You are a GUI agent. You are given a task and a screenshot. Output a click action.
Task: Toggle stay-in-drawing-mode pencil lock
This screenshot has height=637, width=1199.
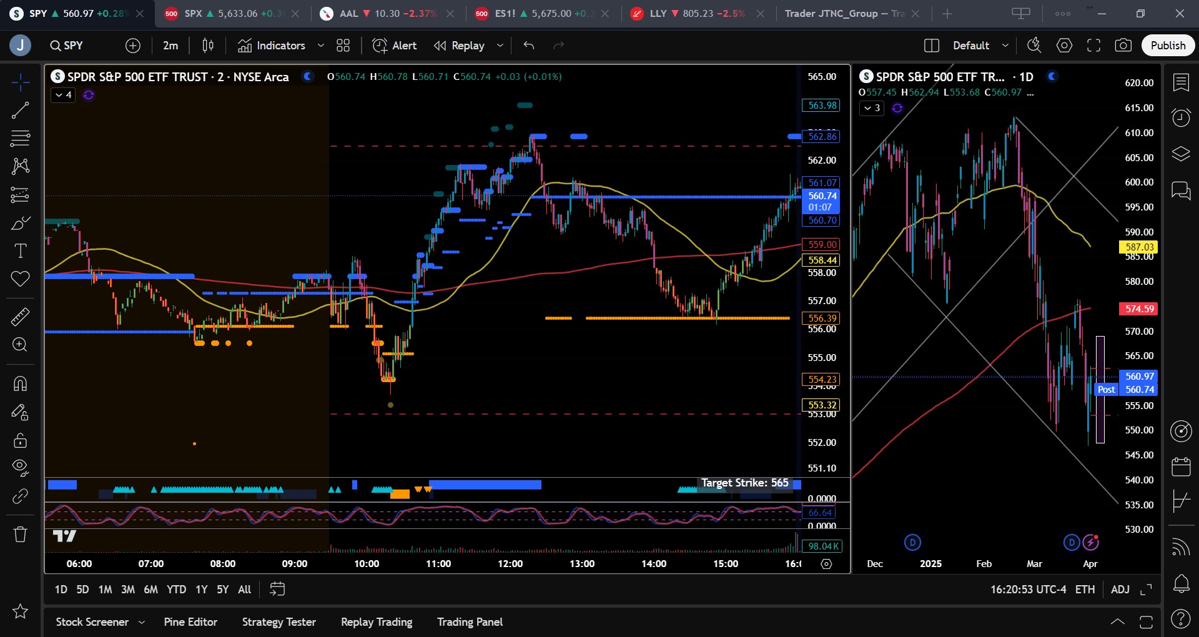click(x=20, y=412)
